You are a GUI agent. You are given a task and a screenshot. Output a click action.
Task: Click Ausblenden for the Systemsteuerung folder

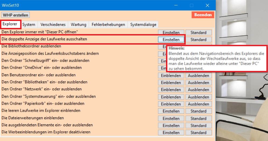coord(199,97)
